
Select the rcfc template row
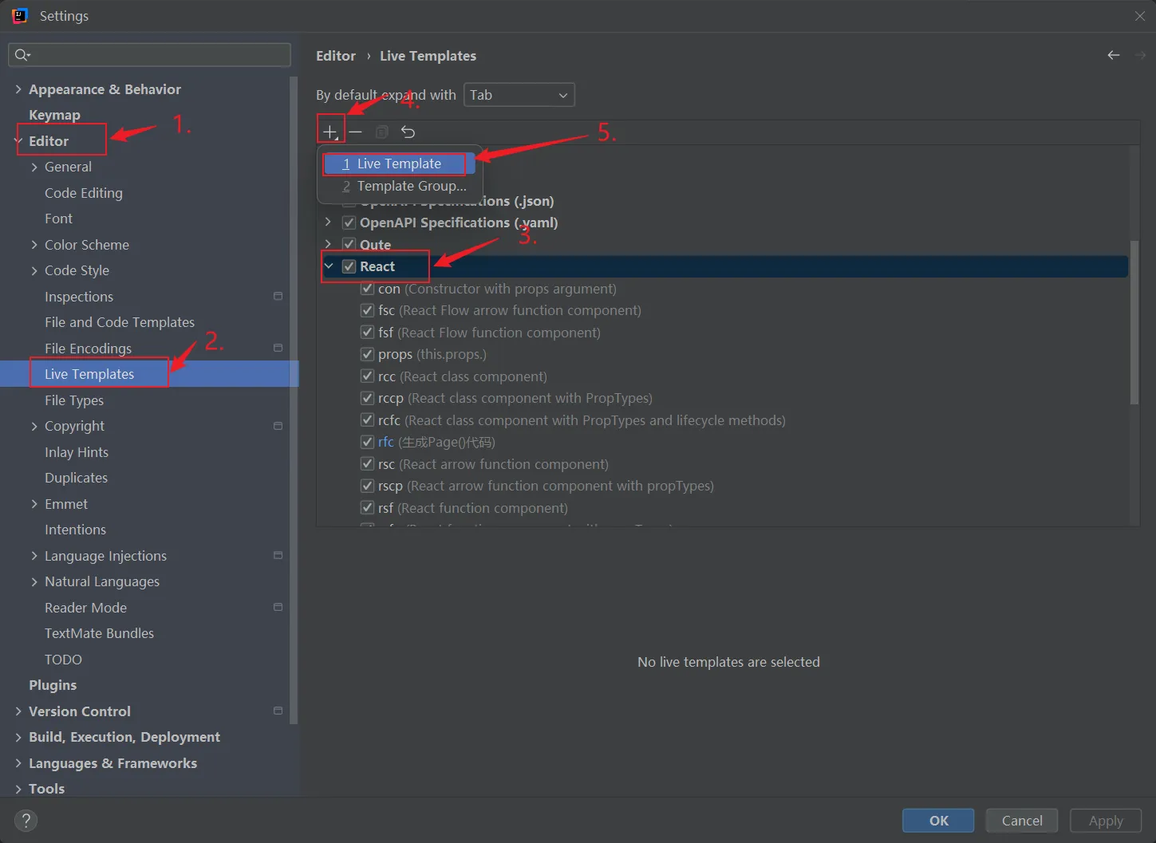click(x=723, y=420)
